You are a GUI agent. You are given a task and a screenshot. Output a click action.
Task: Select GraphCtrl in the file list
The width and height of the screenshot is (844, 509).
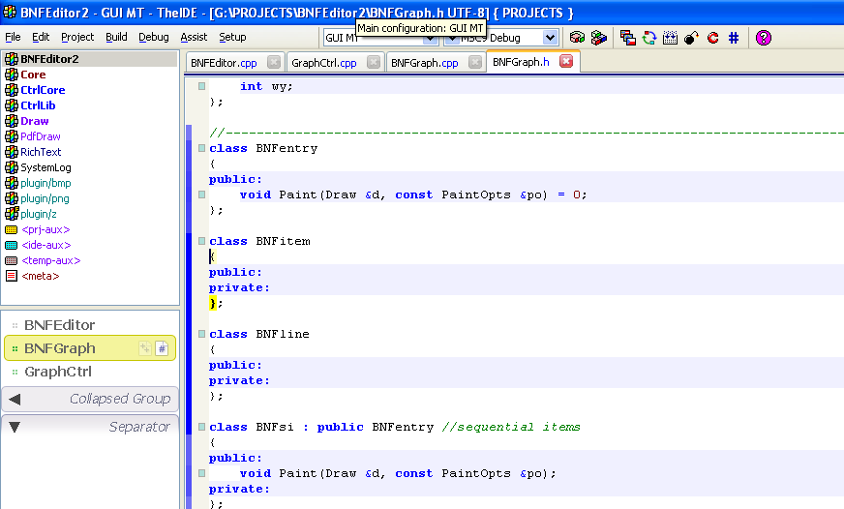click(x=58, y=372)
